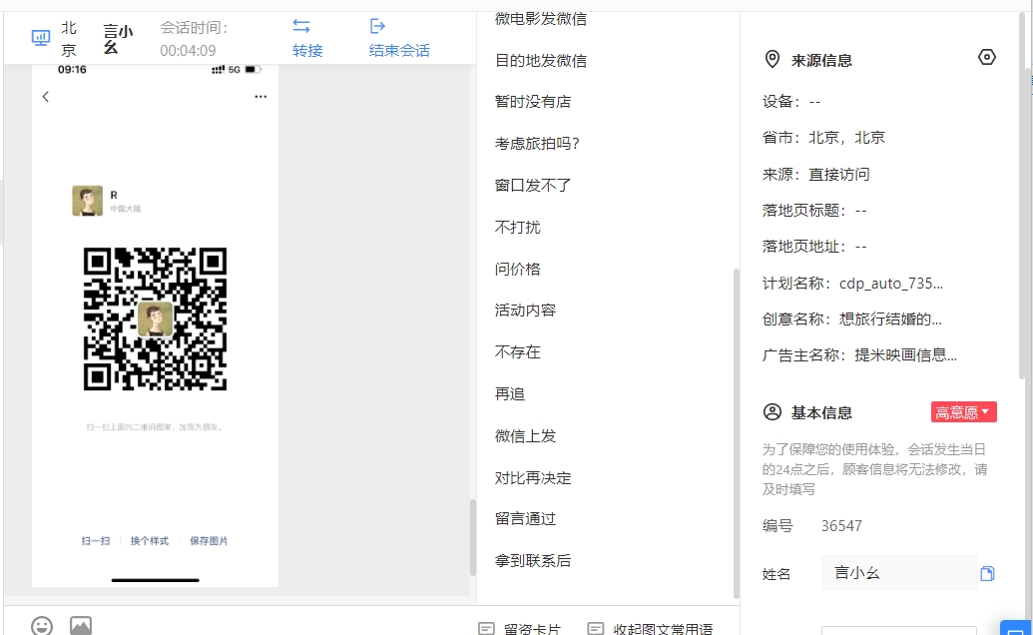
Task: Click the session timer 00:04:09
Action: pos(188,51)
